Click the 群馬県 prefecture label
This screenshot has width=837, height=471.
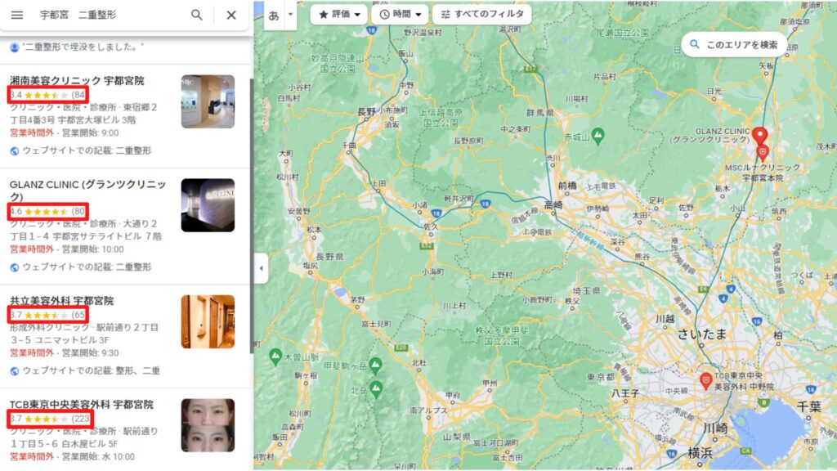point(539,113)
